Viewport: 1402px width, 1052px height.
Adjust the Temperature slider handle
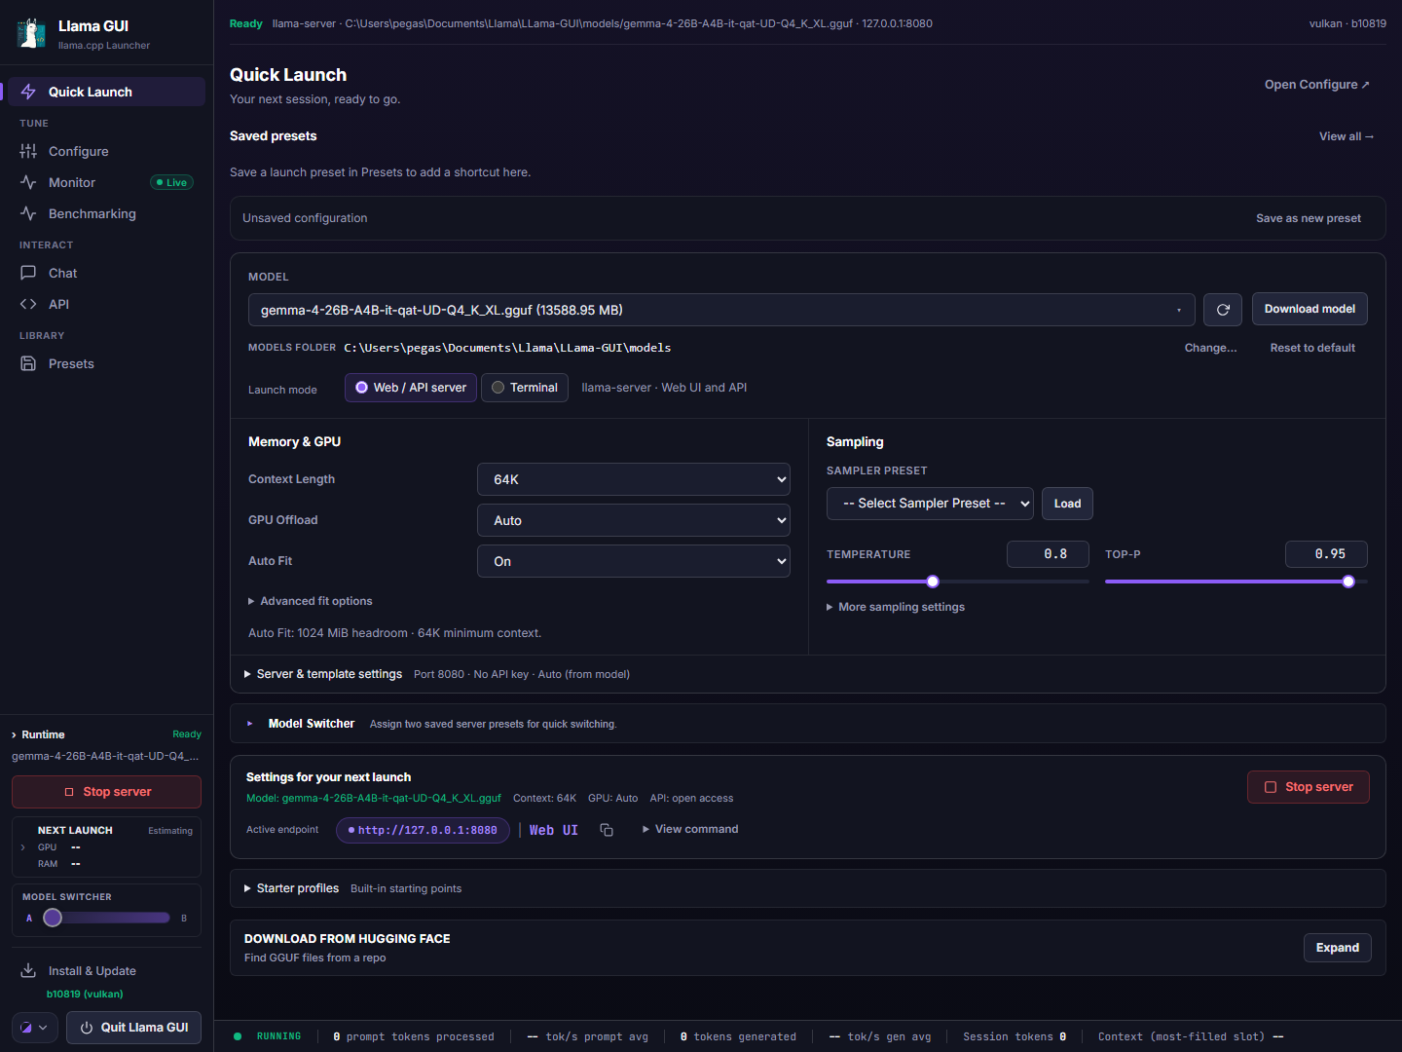933,582
